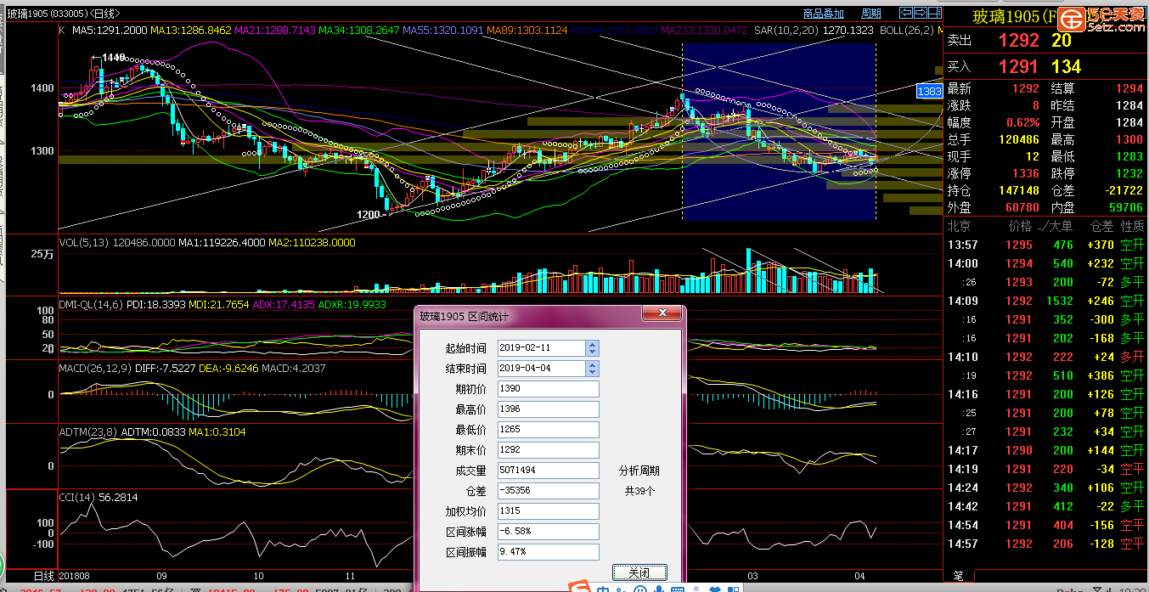The image size is (1149, 592).
Task: Click the X on the 区间统计 dialog
Action: (662, 314)
